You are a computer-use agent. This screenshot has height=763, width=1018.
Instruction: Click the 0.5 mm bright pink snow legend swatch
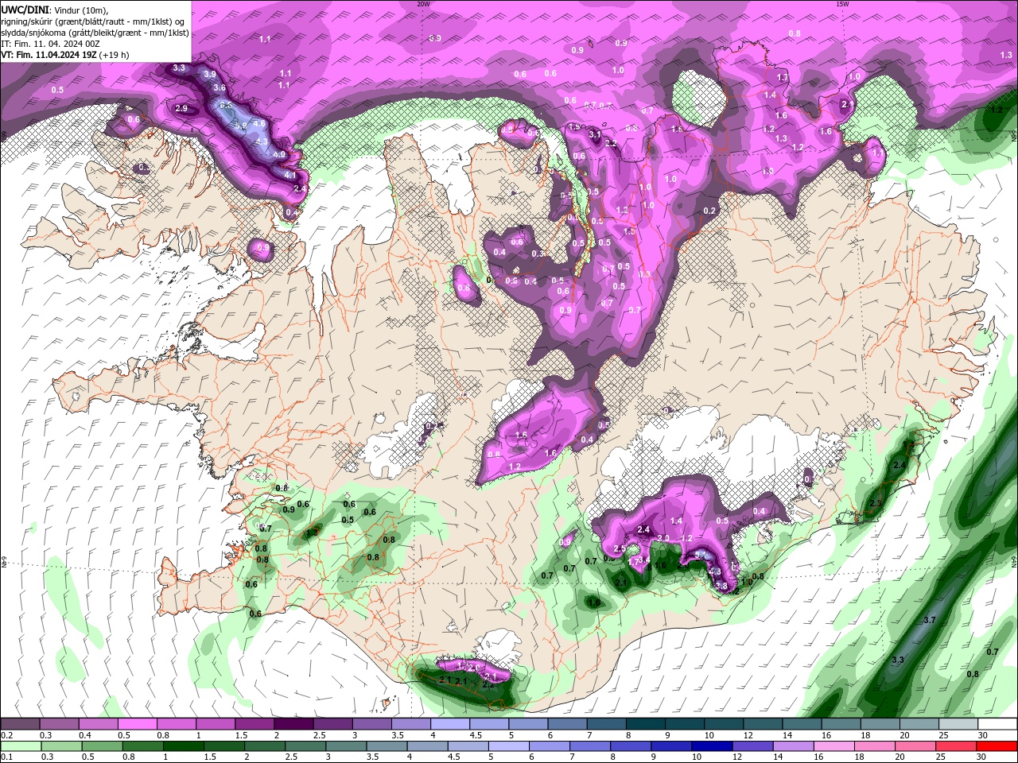(x=137, y=724)
